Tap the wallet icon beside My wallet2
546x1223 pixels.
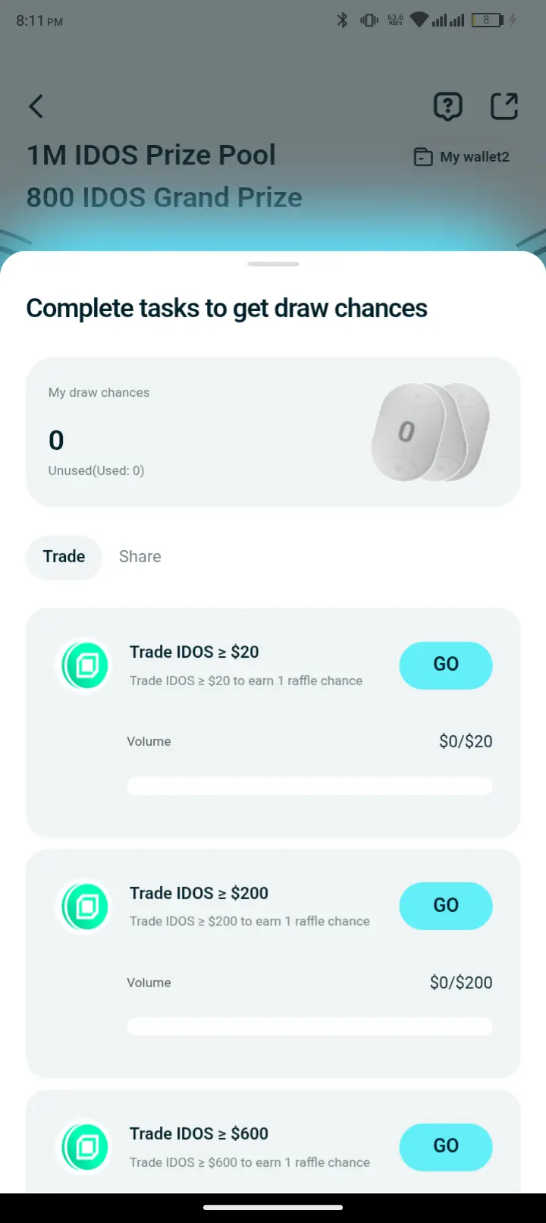point(422,157)
